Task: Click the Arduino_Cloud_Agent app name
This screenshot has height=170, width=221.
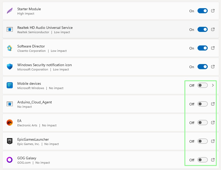Action: pos(34,102)
